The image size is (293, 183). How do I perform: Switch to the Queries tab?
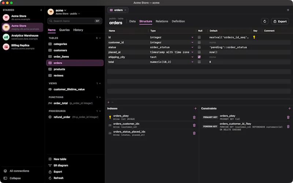tap(64, 30)
